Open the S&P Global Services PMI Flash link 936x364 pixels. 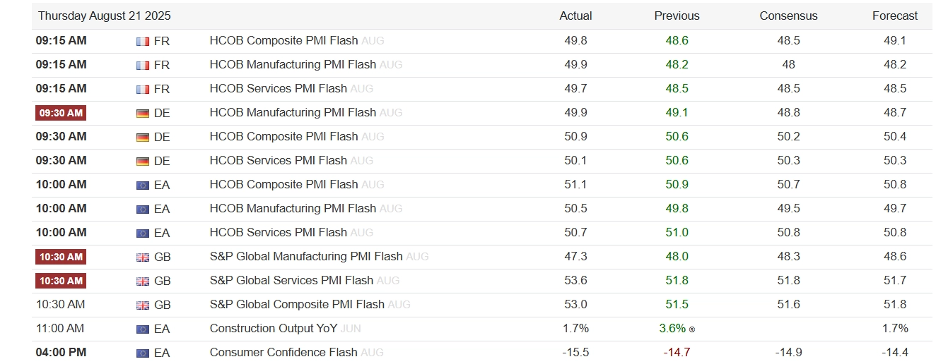(x=291, y=281)
